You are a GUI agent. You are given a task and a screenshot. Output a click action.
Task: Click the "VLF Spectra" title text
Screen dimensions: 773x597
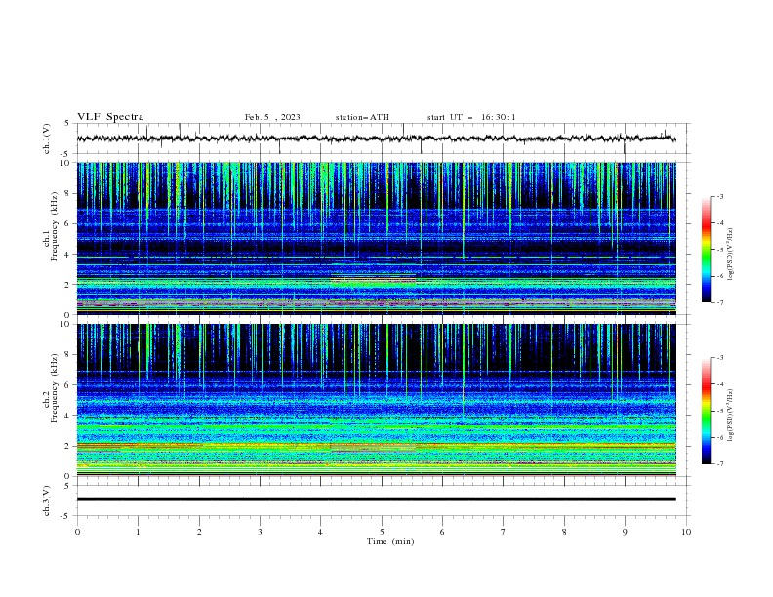point(110,117)
